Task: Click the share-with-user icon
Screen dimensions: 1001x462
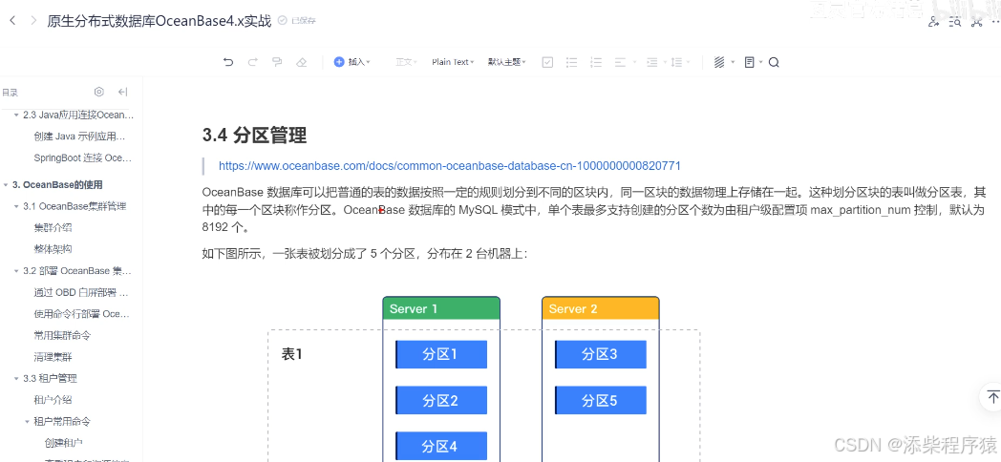Action: coord(934,22)
